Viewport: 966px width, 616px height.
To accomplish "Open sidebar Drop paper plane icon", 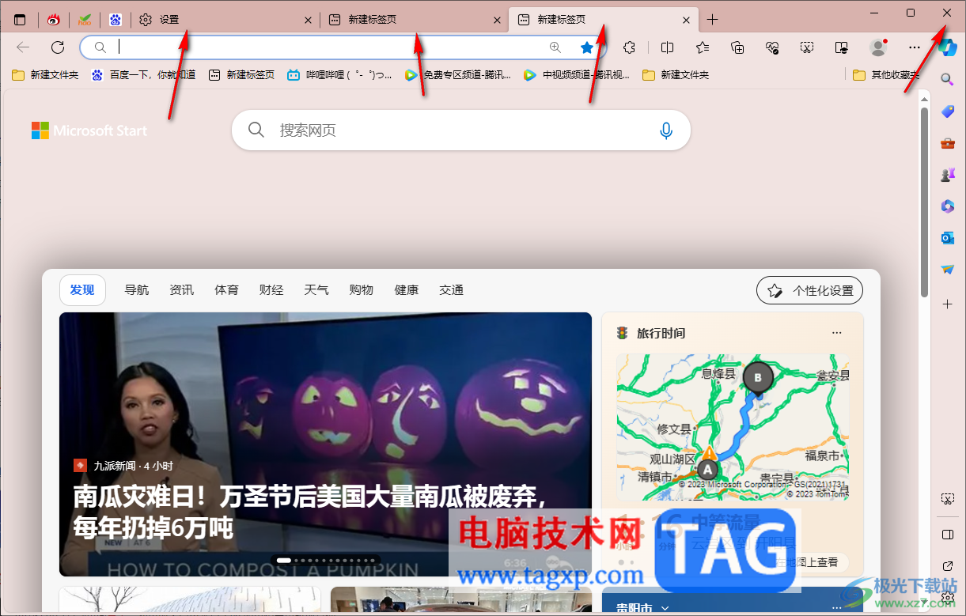I will [947, 270].
